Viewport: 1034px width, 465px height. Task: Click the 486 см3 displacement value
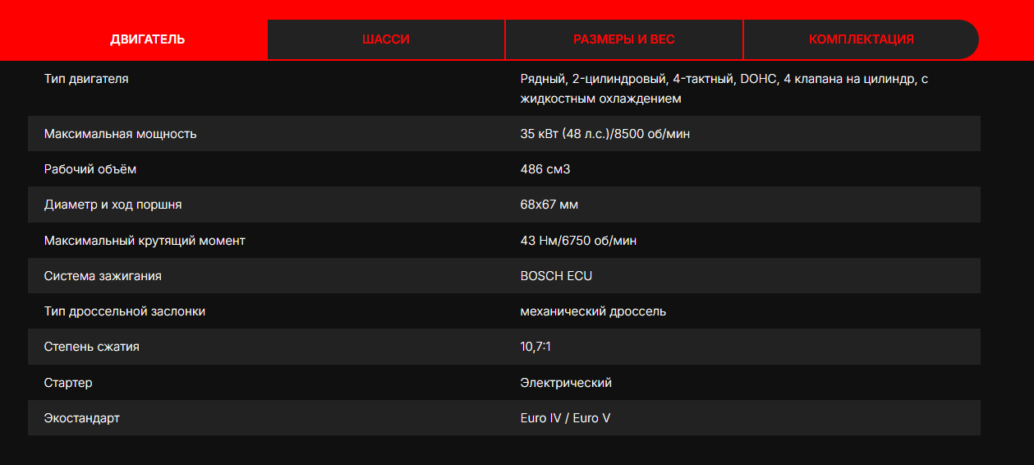coord(545,169)
